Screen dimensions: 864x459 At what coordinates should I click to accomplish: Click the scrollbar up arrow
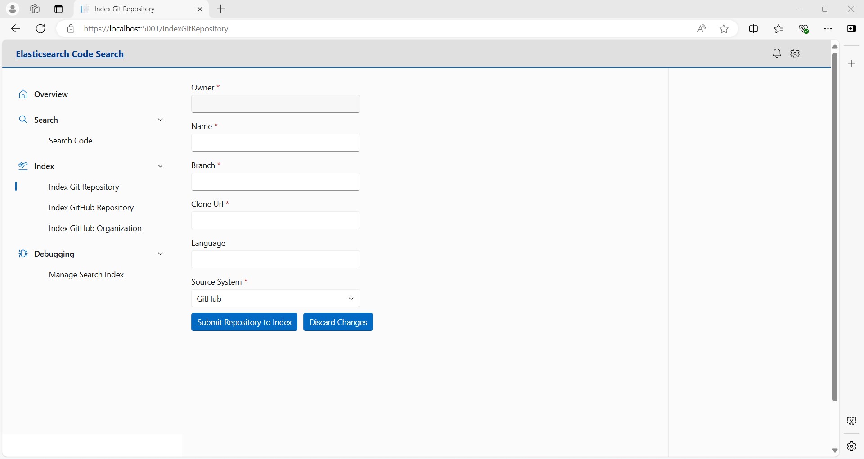click(x=835, y=46)
